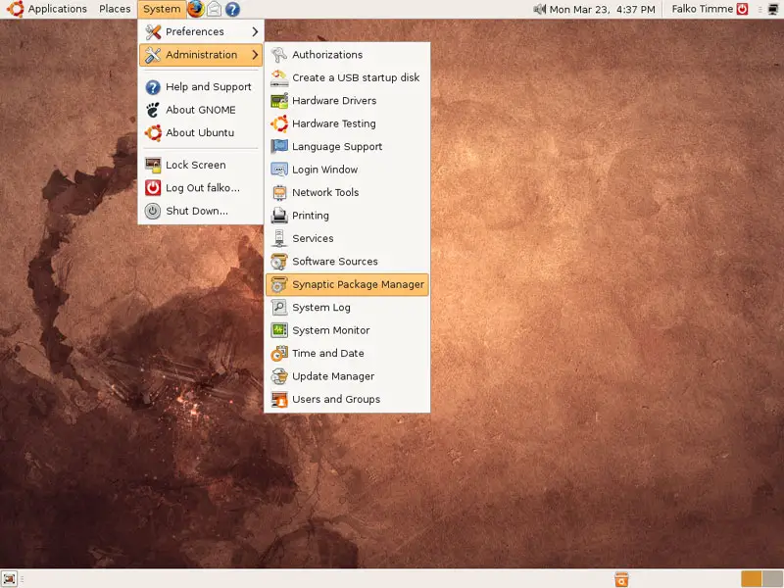The image size is (784, 588).
Task: Click the network monitor icon in top panel
Action: (x=773, y=9)
